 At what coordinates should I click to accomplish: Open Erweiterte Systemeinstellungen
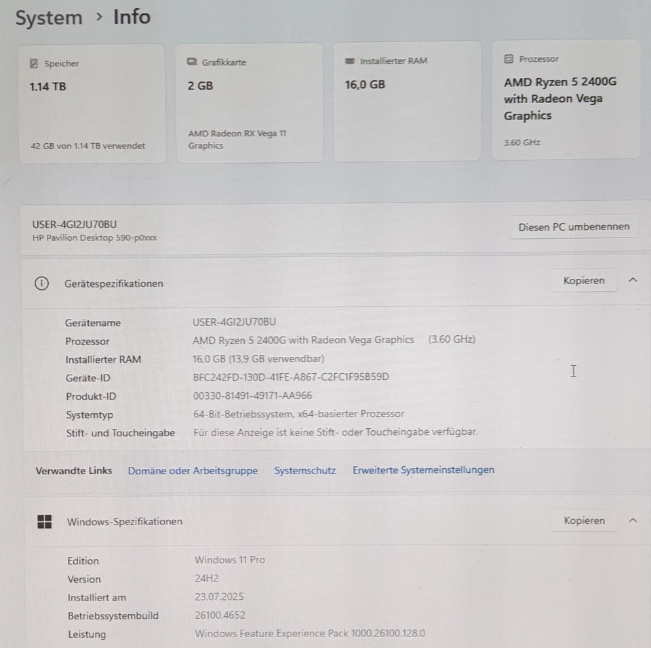click(423, 470)
